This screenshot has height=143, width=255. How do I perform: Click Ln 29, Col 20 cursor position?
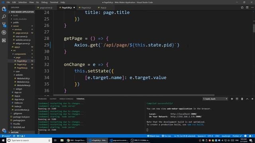coord(184,136)
